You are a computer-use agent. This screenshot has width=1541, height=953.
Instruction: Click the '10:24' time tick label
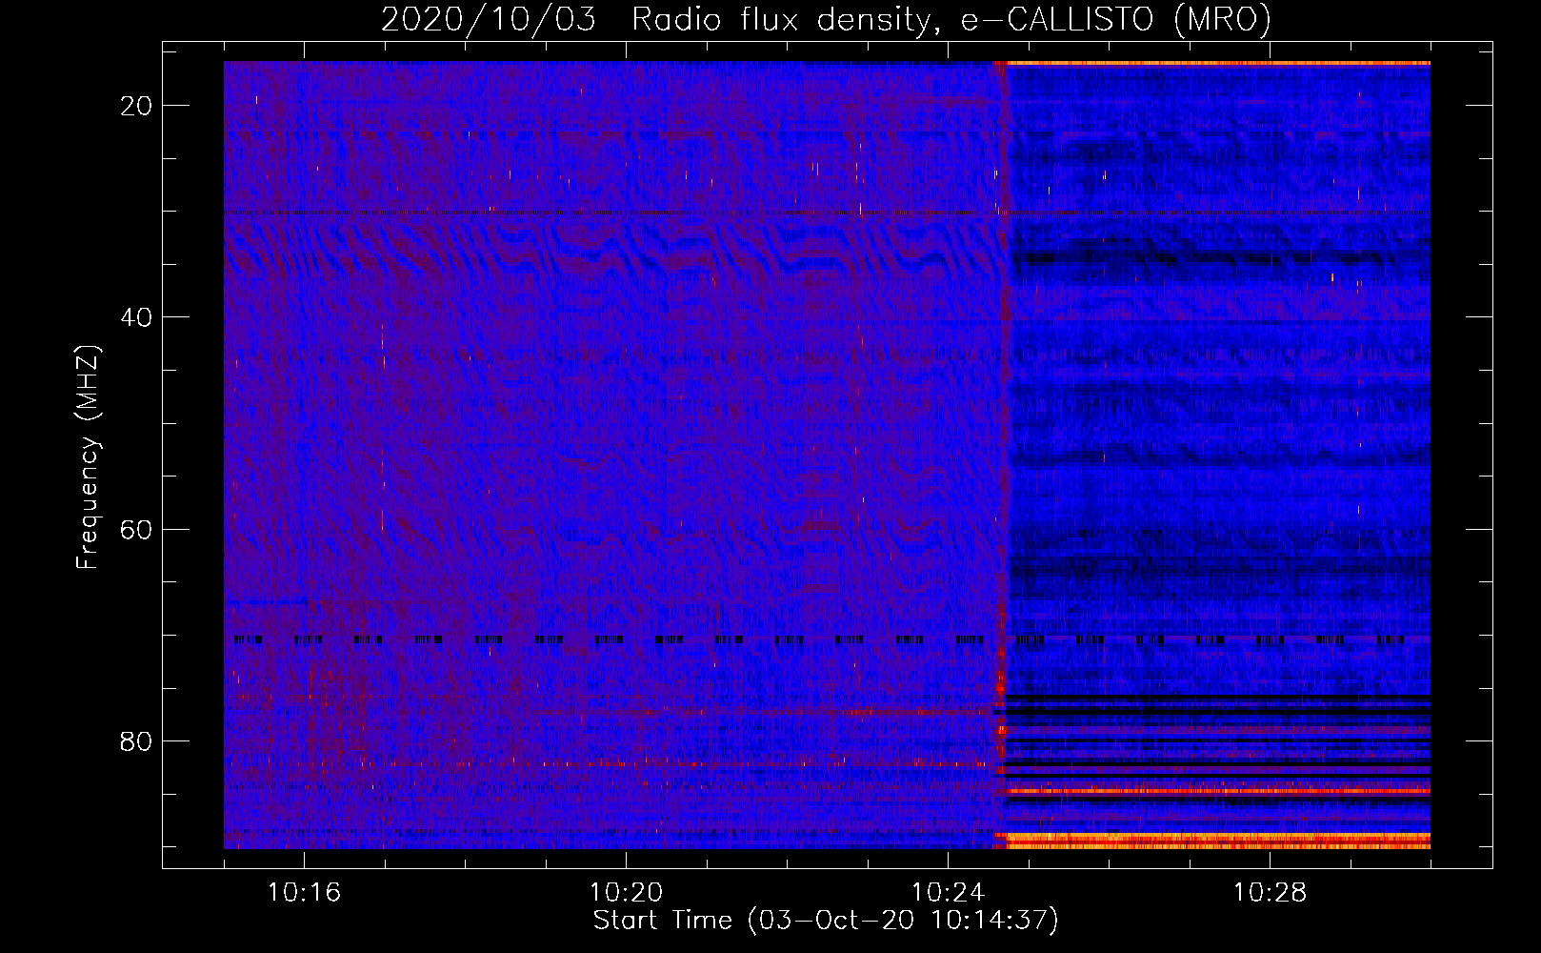948,893
